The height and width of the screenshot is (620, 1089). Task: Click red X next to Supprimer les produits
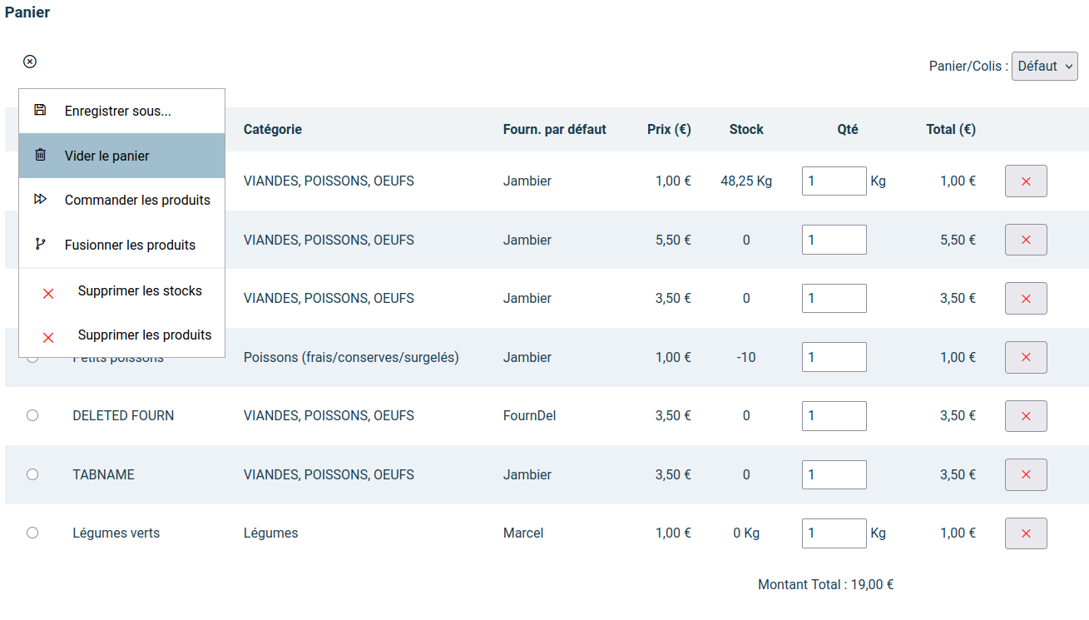pyautogui.click(x=48, y=338)
